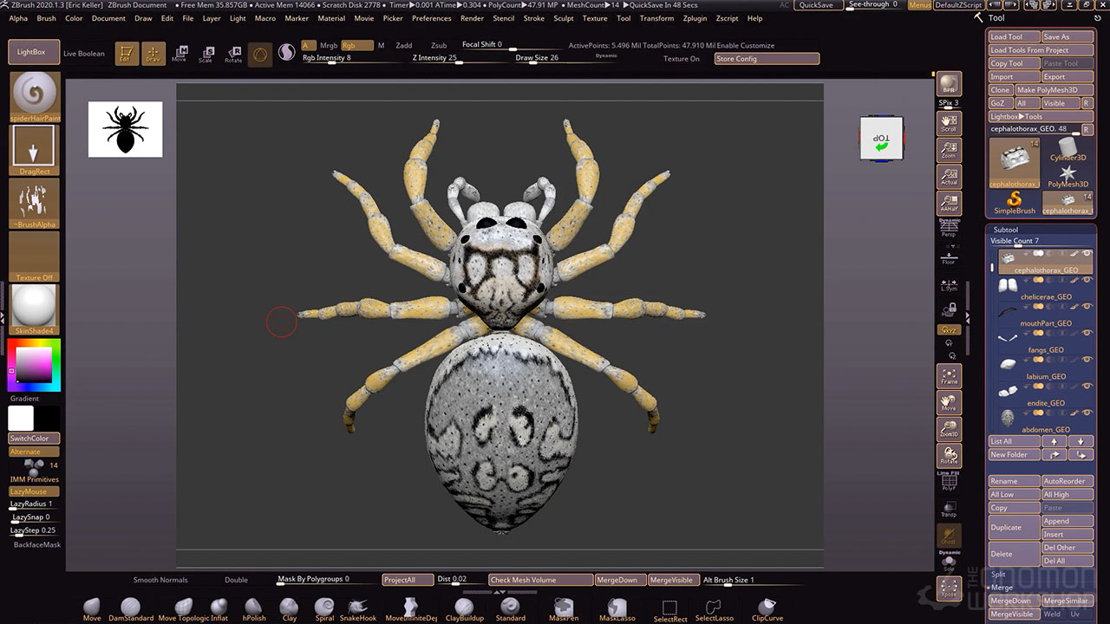The image size is (1110, 624).
Task: Click the Xpose icon
Action: click(950, 588)
